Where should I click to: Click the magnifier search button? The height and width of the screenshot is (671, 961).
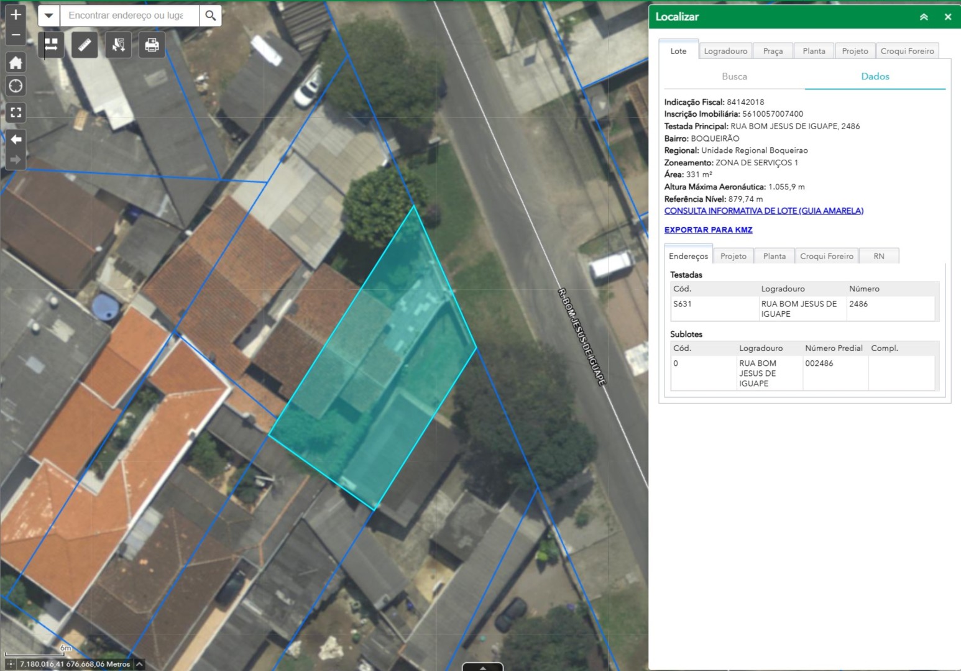(x=211, y=16)
